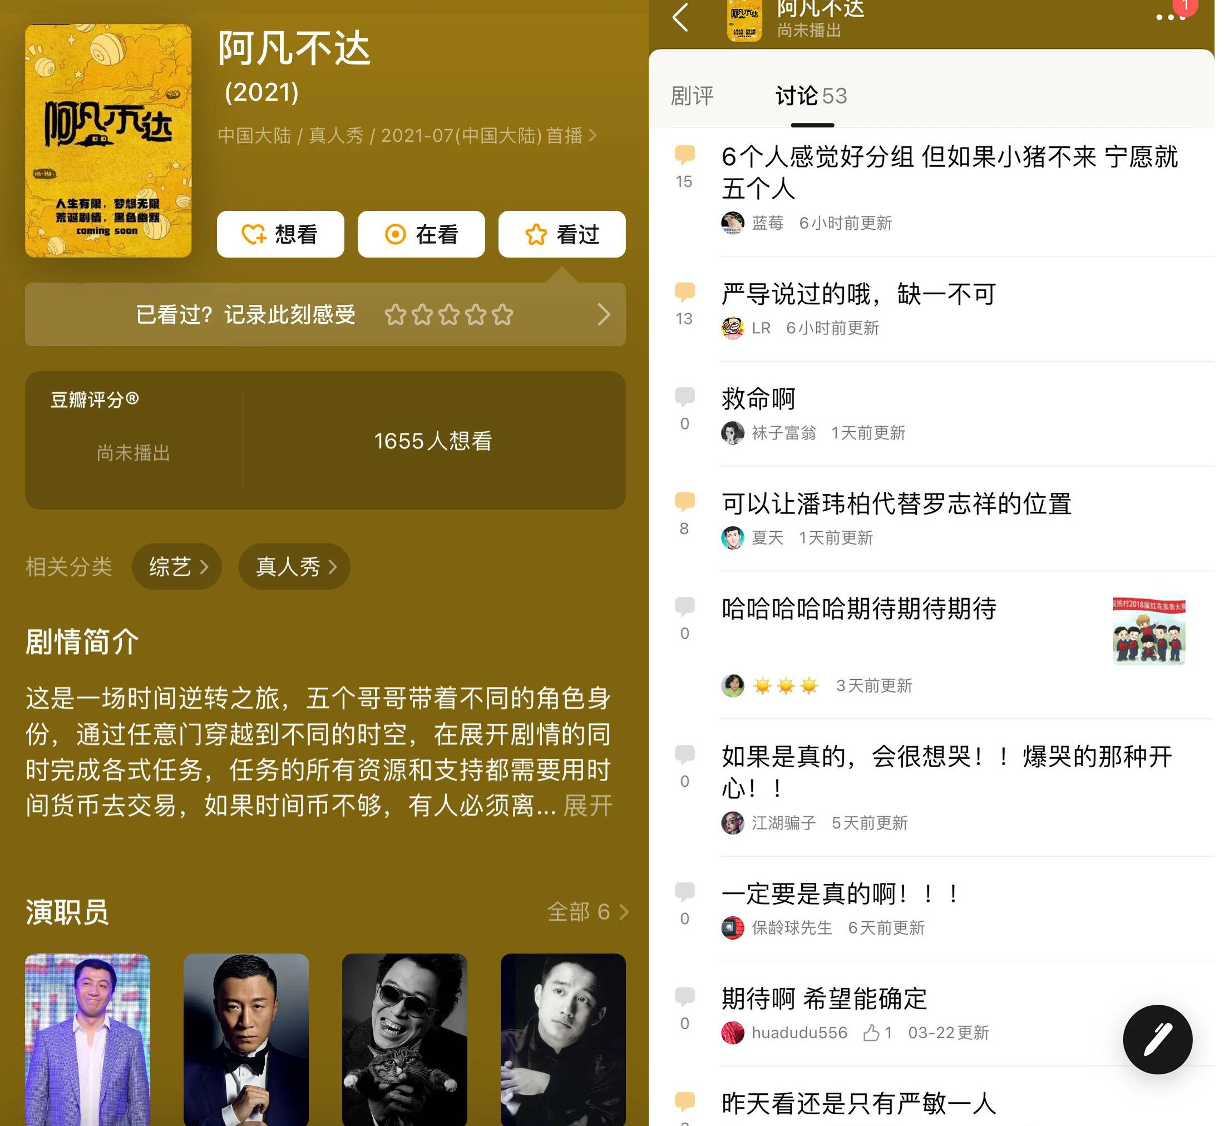Open the cartoon image attached to the 期待 thread
The width and height of the screenshot is (1224, 1126).
(x=1148, y=631)
